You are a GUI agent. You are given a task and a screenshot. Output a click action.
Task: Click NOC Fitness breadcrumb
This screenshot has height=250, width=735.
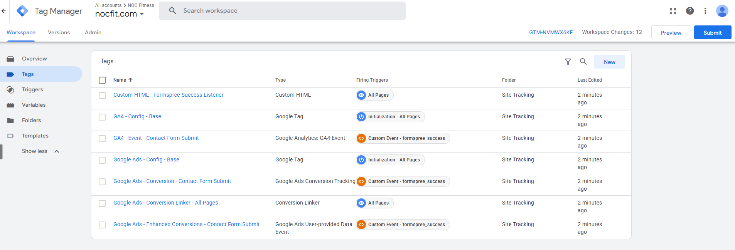click(141, 5)
